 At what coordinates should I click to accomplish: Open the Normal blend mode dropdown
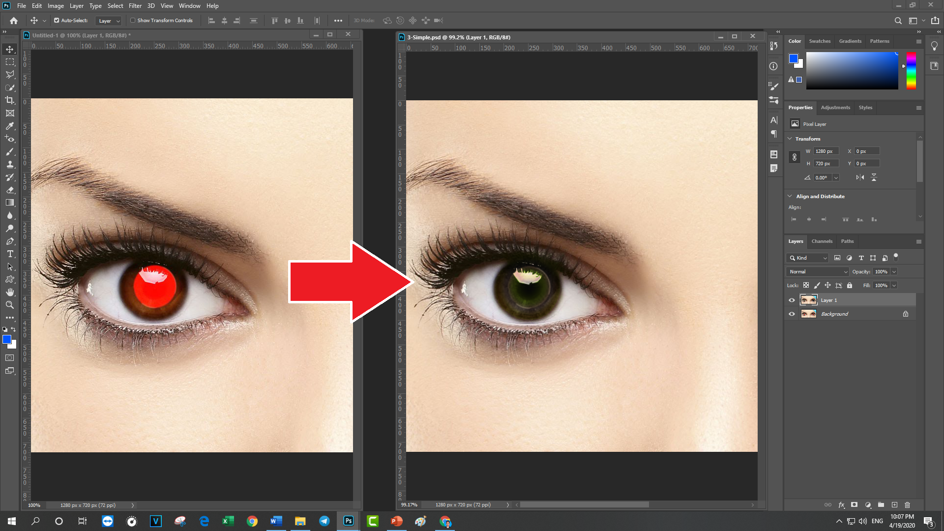point(818,271)
